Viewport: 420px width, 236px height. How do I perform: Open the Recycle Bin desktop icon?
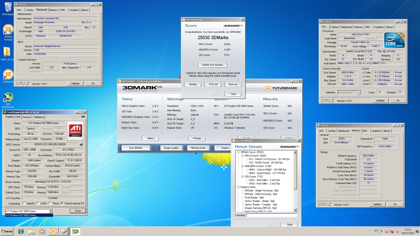click(x=8, y=9)
